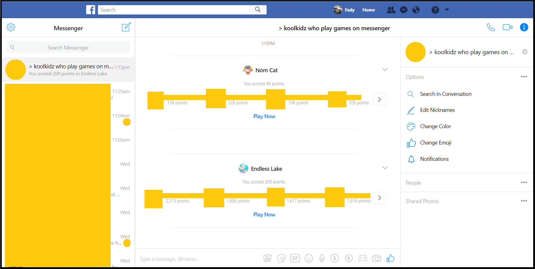Open Fady profile link

click(344, 10)
